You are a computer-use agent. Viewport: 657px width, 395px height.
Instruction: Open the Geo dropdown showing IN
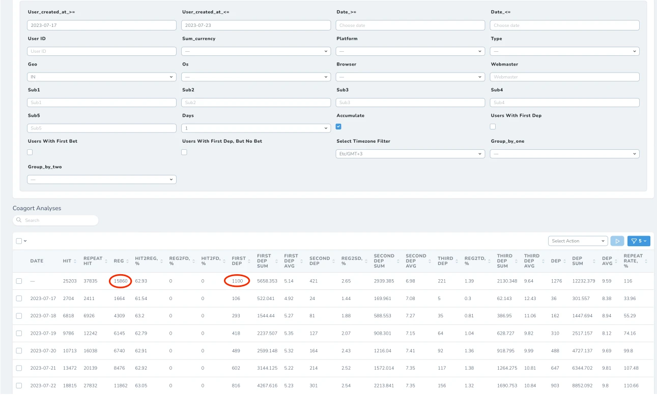[101, 77]
